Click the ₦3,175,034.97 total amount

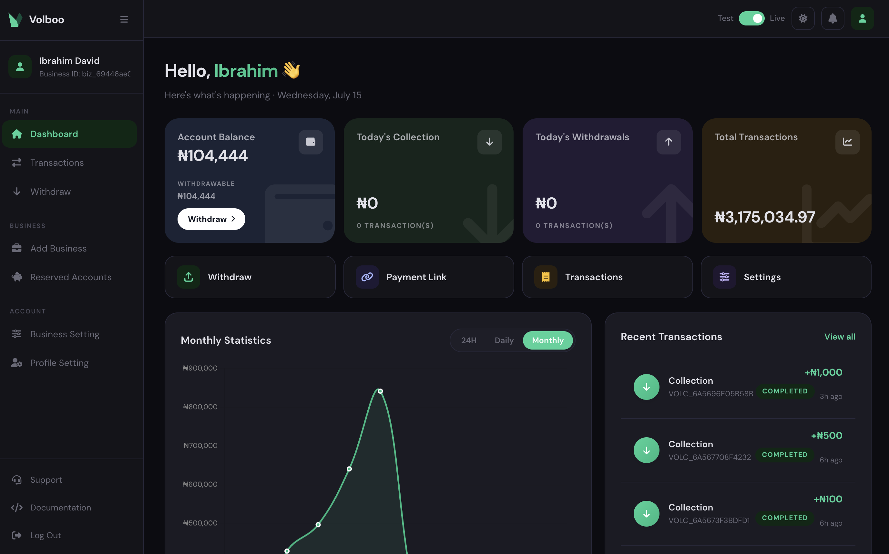tap(765, 217)
